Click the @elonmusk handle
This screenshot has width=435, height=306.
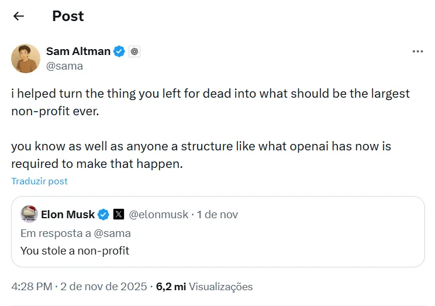[x=158, y=215]
